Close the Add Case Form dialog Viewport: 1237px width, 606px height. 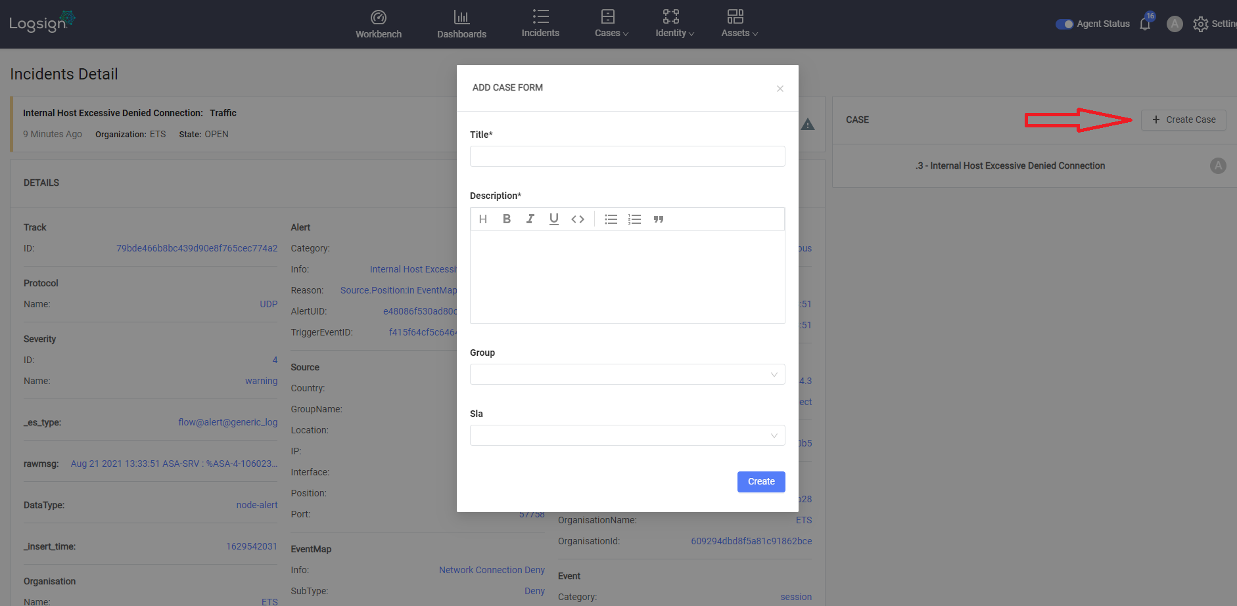(x=780, y=89)
